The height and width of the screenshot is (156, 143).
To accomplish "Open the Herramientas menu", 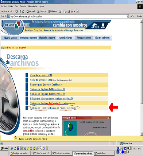I will tap(33, 6).
